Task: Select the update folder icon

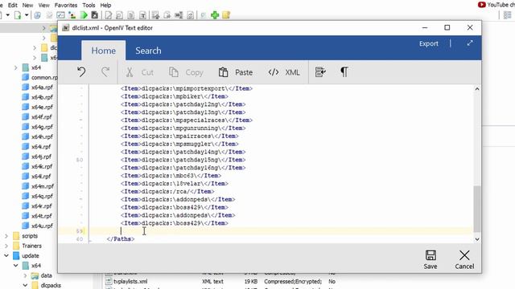Action: (16, 255)
